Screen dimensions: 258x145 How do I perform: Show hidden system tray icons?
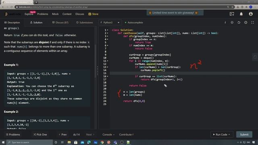pyautogui.click(x=238, y=142)
